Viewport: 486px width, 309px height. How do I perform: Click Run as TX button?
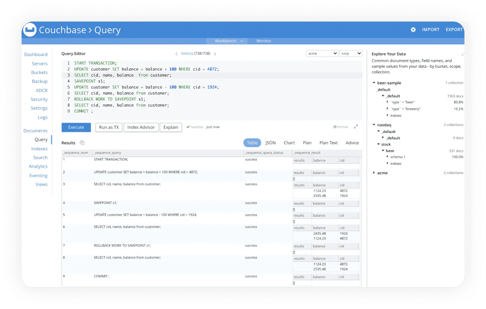pyautogui.click(x=109, y=127)
